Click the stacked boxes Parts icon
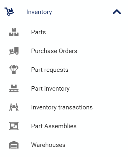This screenshot has height=157, width=128. click(14, 32)
